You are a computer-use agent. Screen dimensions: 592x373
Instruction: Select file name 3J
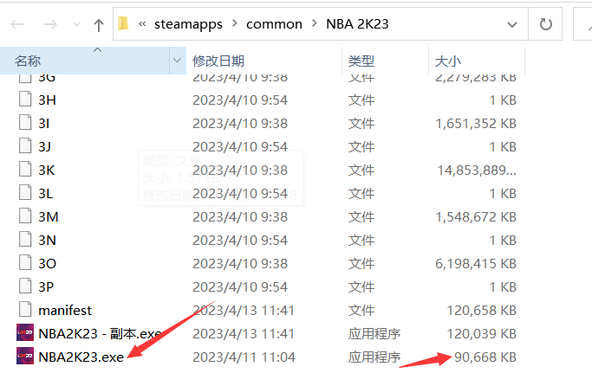[44, 147]
